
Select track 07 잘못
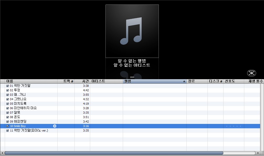[15, 113]
